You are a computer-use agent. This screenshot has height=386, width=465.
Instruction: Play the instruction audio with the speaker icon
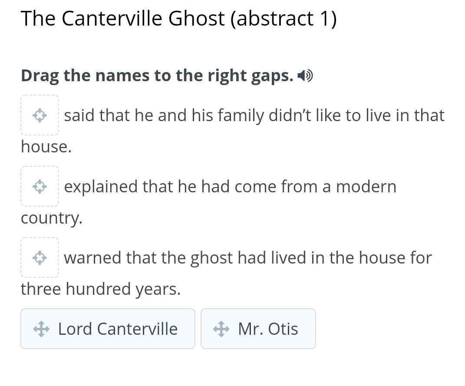point(305,76)
